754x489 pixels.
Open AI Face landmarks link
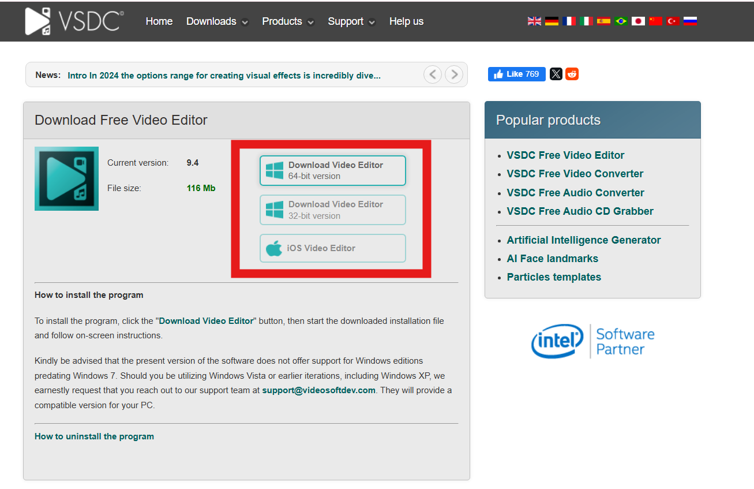(552, 259)
